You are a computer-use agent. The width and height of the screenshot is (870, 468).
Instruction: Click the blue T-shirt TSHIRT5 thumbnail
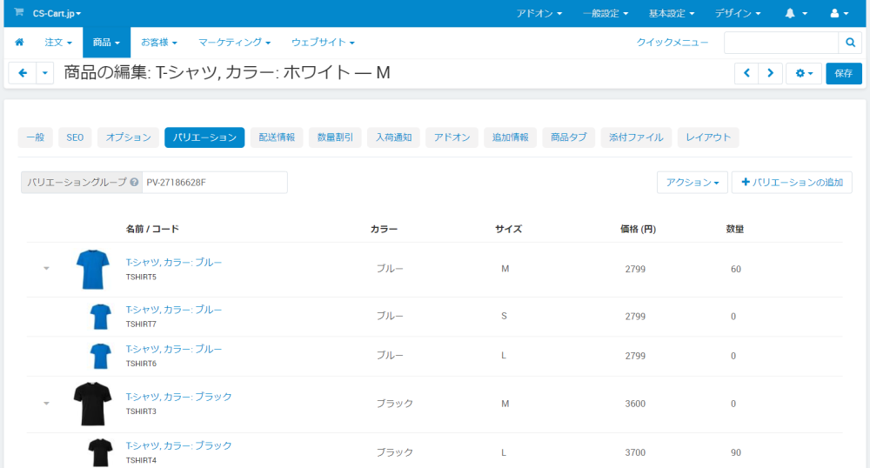(x=91, y=269)
